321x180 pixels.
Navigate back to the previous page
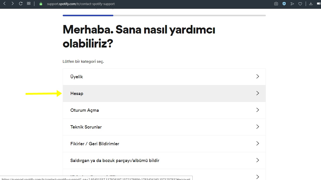point(4,3)
